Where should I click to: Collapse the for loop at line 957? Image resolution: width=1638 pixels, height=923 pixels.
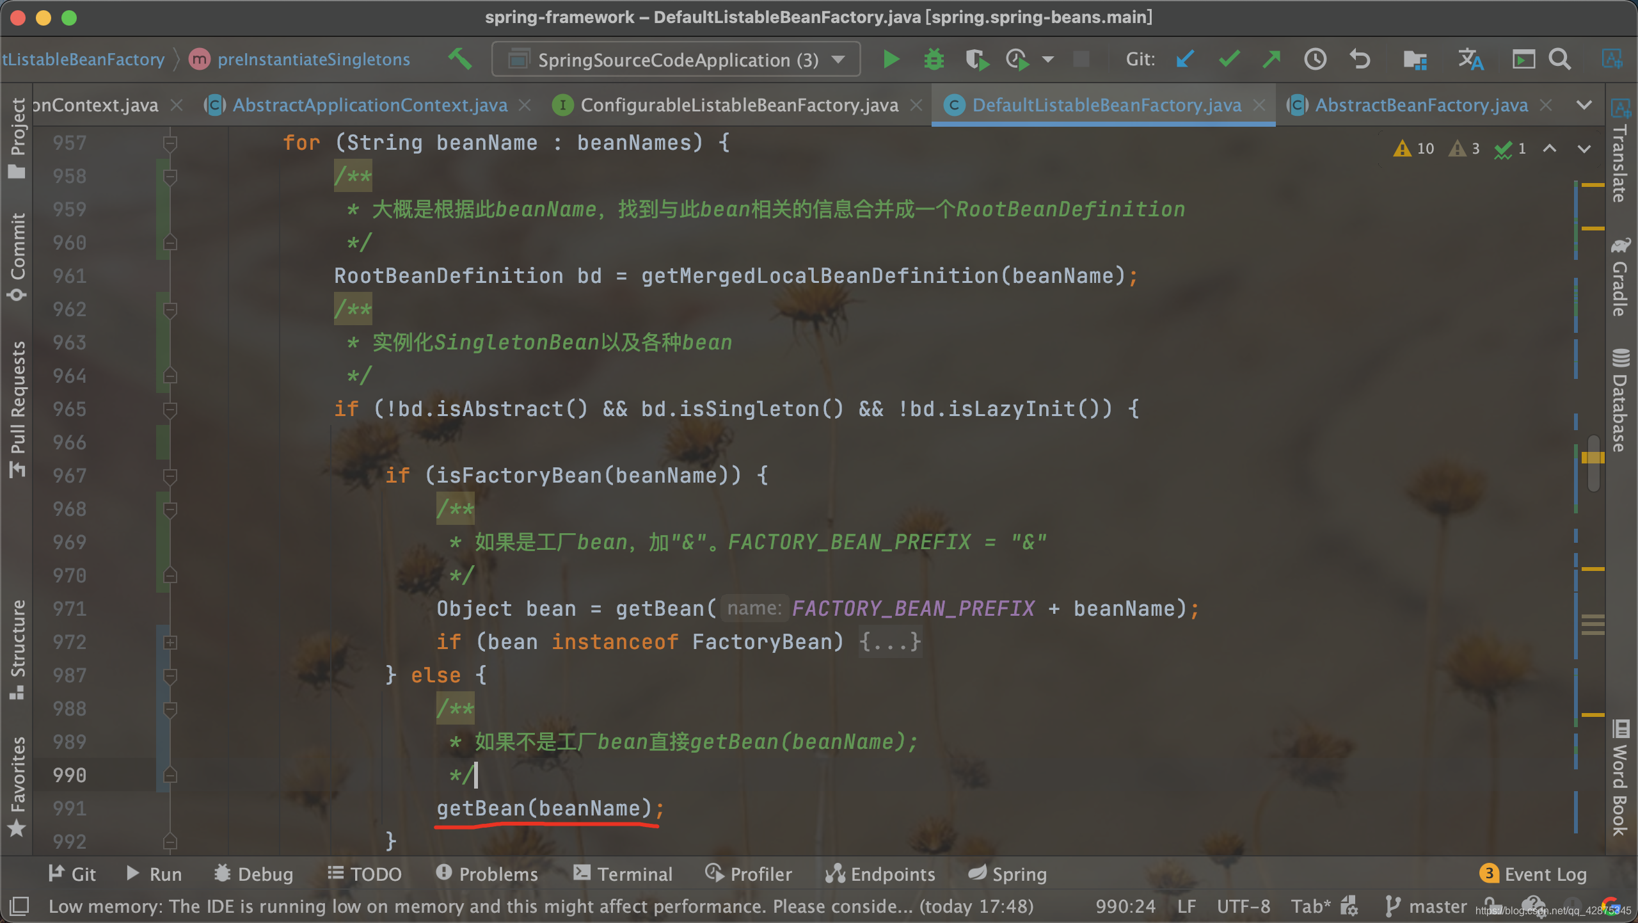170,143
